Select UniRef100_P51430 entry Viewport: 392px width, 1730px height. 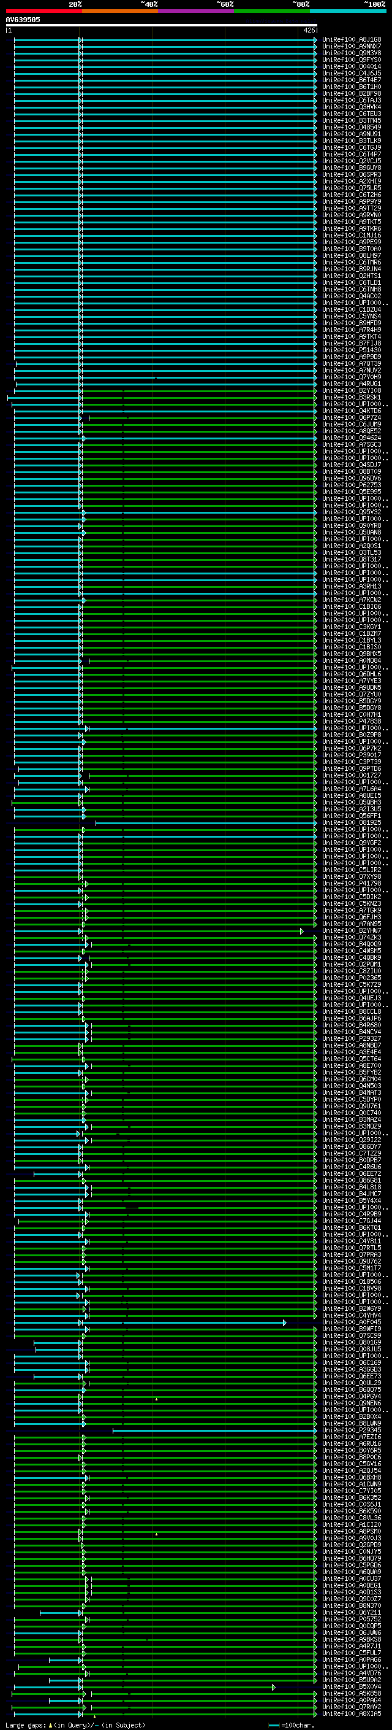click(x=351, y=350)
